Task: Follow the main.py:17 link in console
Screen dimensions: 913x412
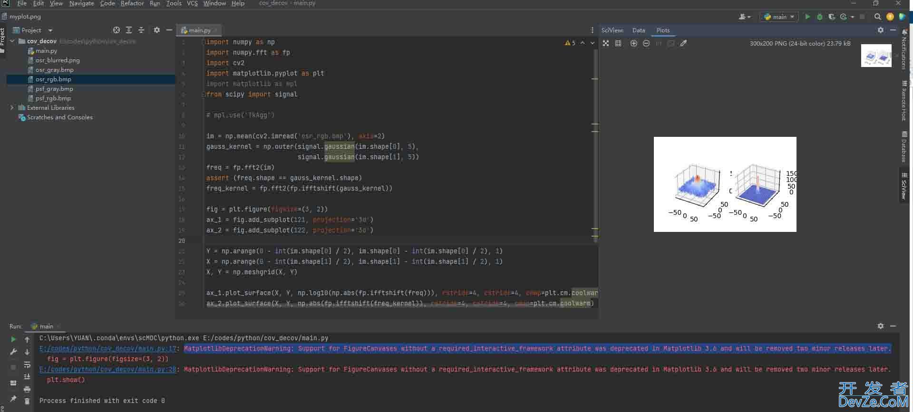Action: coord(108,349)
